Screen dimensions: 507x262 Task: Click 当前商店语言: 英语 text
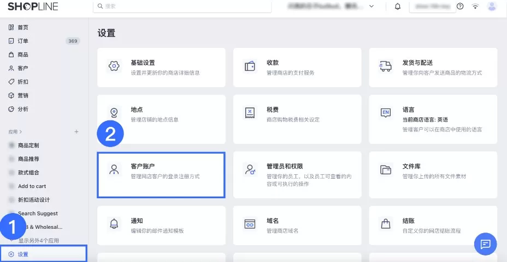[x=425, y=119]
